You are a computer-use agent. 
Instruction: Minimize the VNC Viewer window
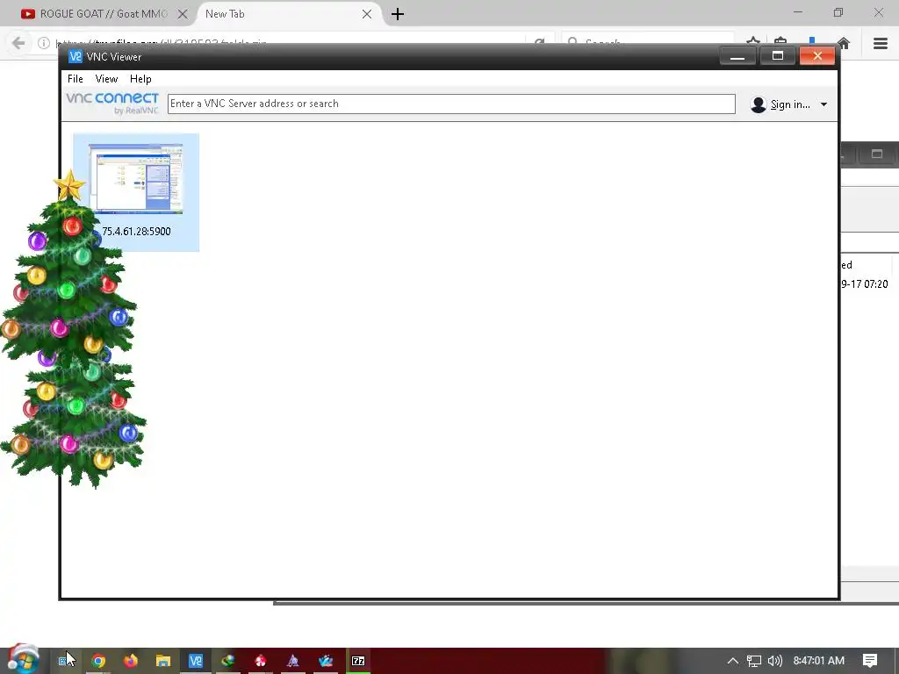[x=737, y=56]
